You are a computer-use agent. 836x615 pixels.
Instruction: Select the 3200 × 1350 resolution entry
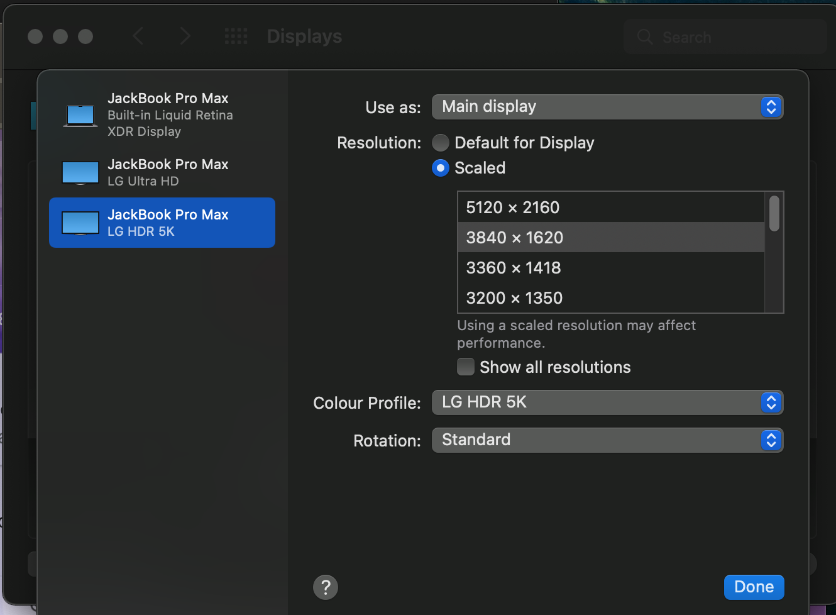[x=514, y=298]
